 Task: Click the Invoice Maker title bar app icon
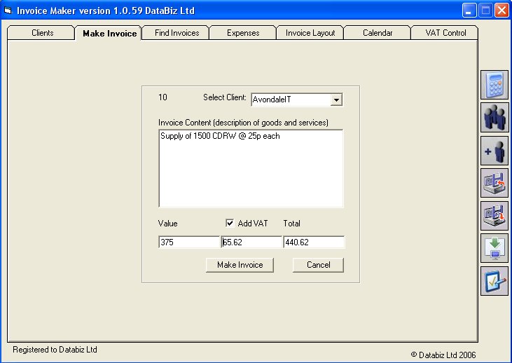pyautogui.click(x=8, y=11)
